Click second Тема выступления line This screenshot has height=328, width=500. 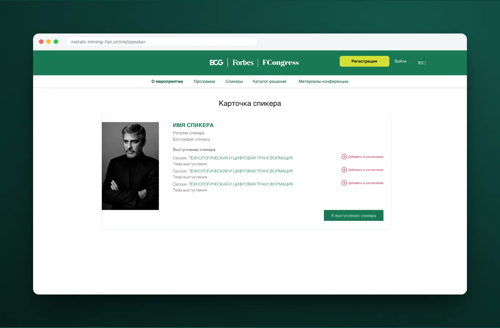point(190,177)
